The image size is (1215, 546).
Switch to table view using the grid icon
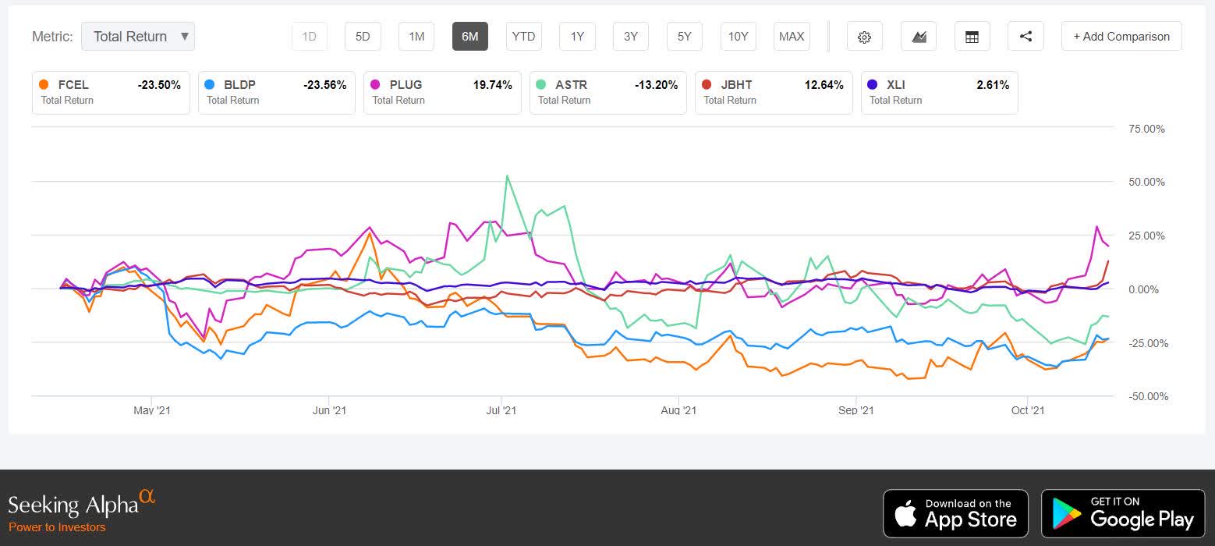972,36
